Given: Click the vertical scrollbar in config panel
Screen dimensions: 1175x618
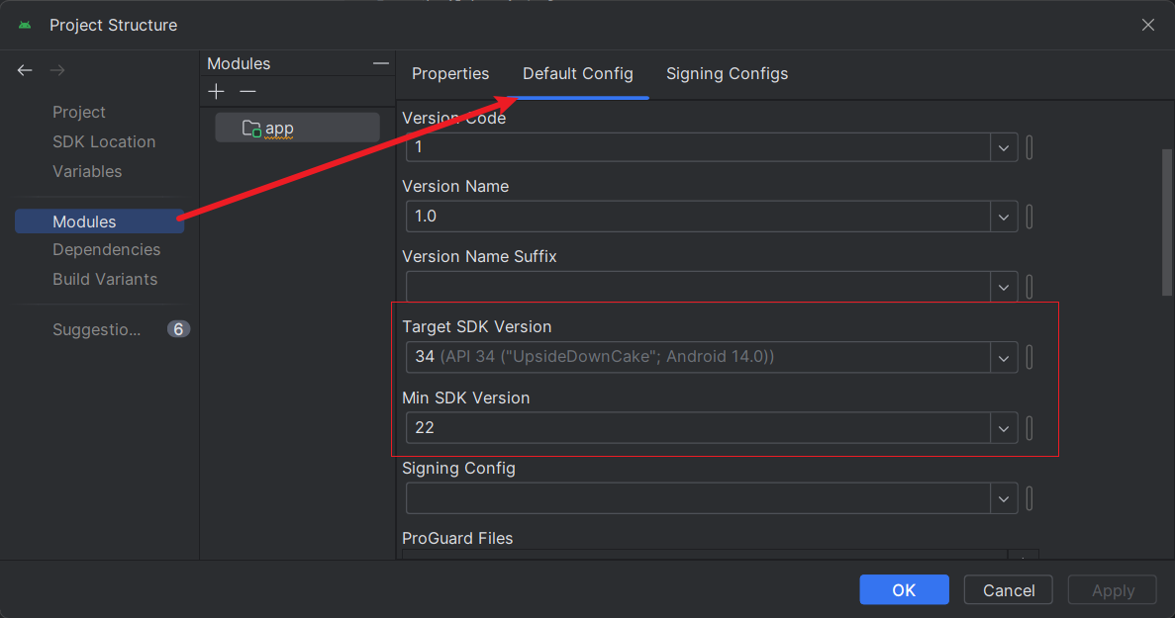Looking at the screenshot, I should point(1167,222).
